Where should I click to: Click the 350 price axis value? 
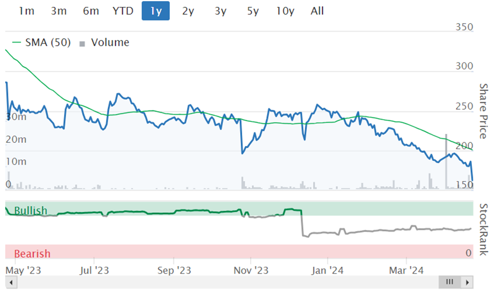(465, 27)
